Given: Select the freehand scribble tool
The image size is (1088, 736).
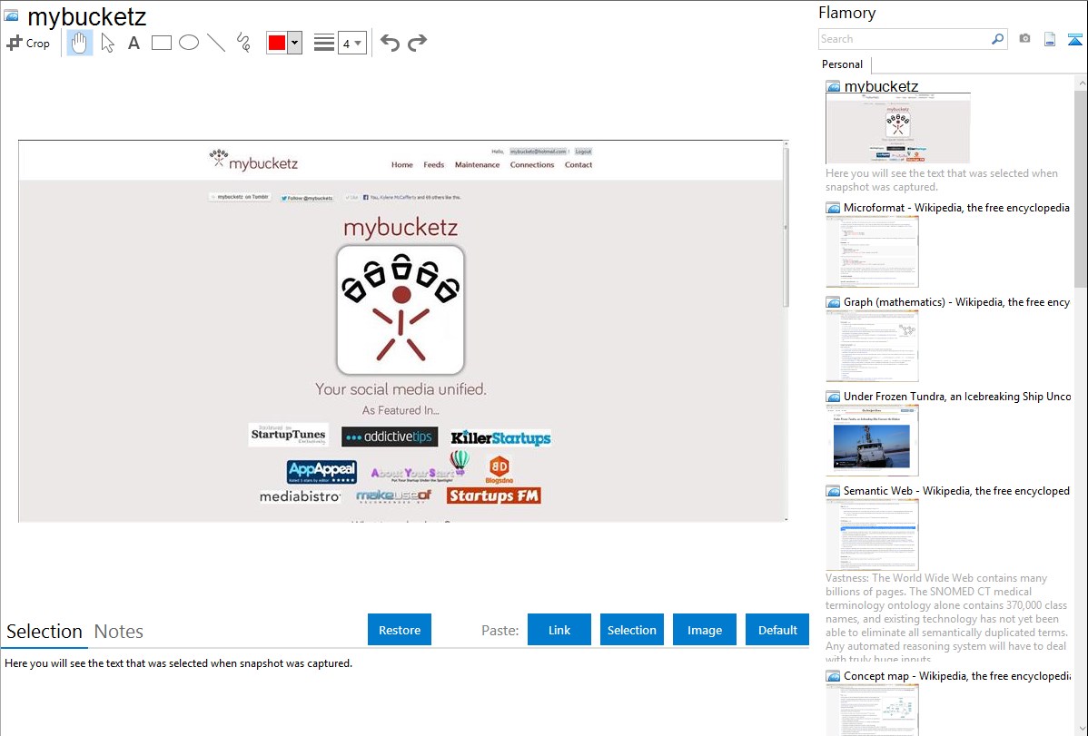Looking at the screenshot, I should pyautogui.click(x=243, y=43).
